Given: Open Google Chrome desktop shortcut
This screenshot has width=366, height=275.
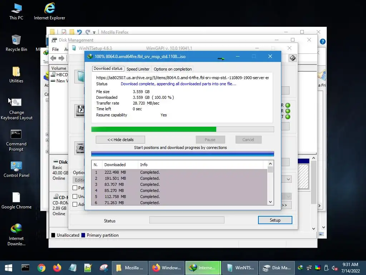Looking at the screenshot, I should pyautogui.click(x=16, y=201).
